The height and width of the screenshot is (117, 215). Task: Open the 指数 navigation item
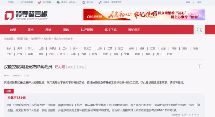click(66, 30)
